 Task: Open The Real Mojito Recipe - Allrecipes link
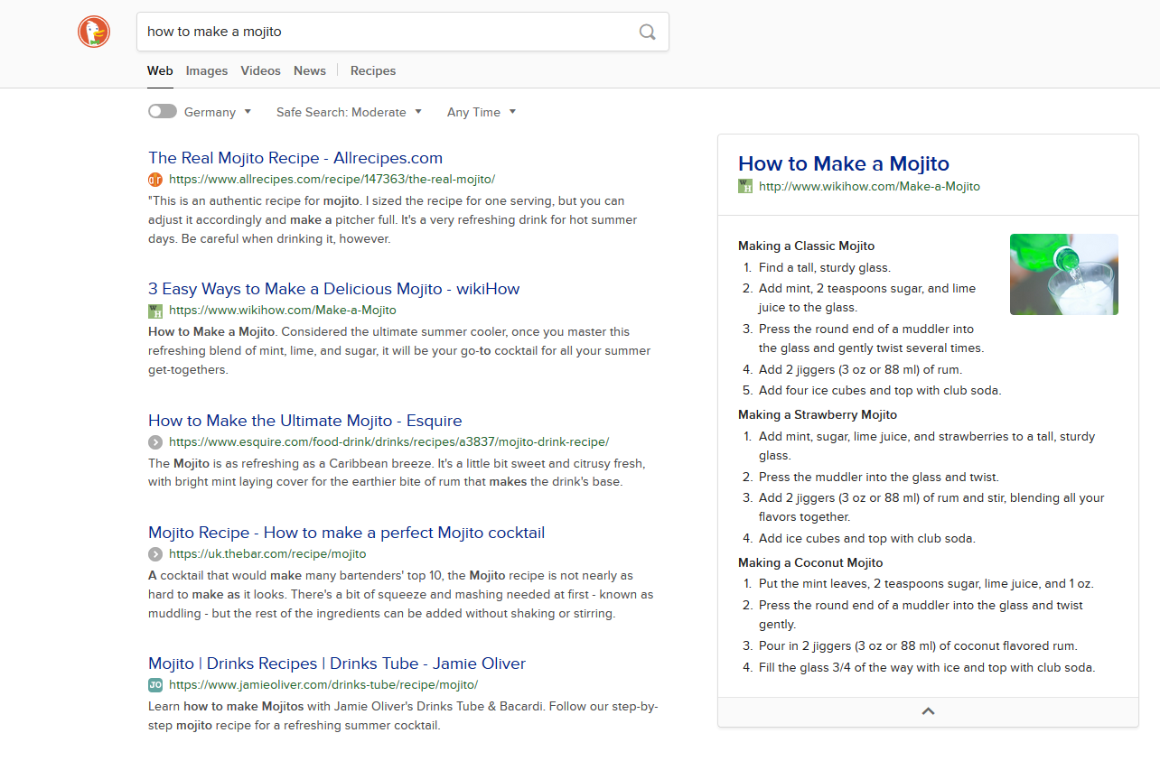[295, 158]
